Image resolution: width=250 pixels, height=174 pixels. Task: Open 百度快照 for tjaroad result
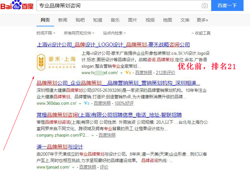88,167
